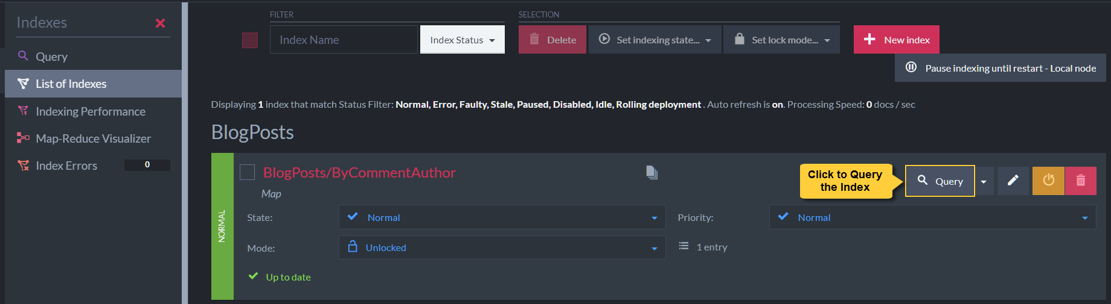This screenshot has height=304, width=1111.
Task: Close the Indexes sidebar panel
Action: [160, 23]
